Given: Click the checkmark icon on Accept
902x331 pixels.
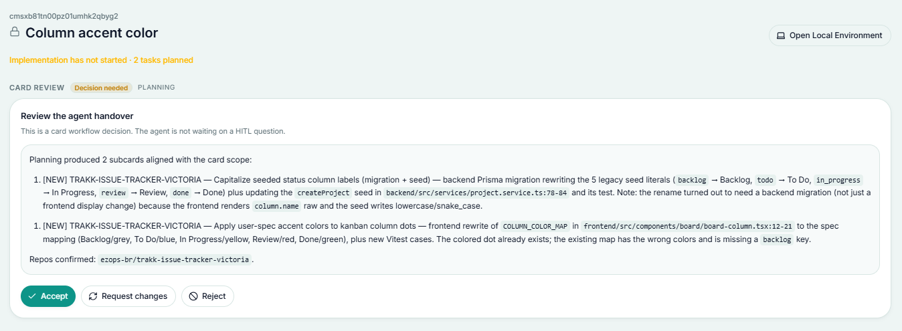Looking at the screenshot, I should pos(32,296).
